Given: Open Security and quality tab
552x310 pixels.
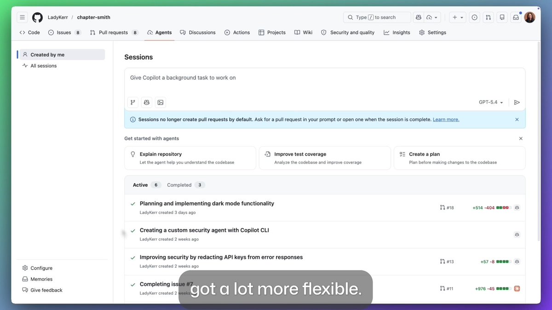Looking at the screenshot, I should (348, 33).
